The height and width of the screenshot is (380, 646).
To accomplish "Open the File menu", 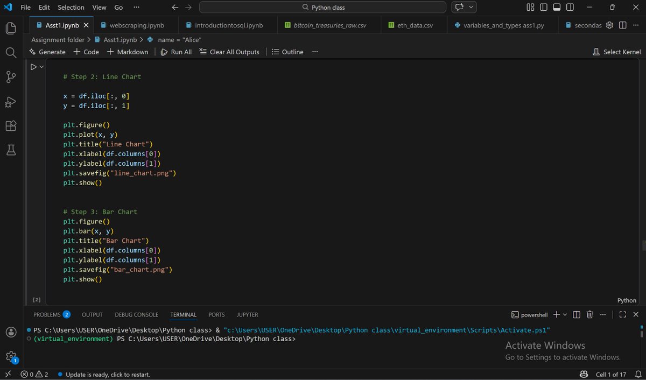I will click(25, 8).
